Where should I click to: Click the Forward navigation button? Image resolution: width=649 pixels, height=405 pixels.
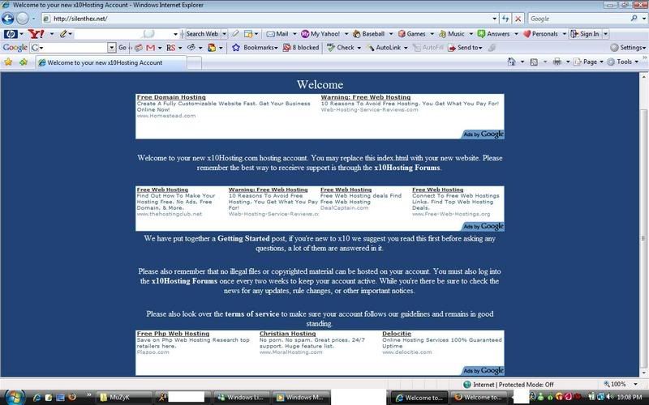pyautogui.click(x=23, y=19)
